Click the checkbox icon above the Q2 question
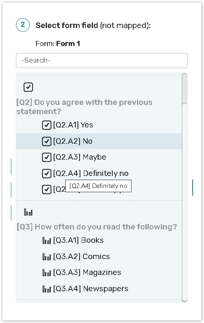Viewport: 204px width, 323px height. [28, 87]
